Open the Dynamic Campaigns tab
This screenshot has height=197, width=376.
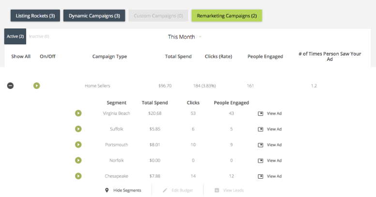pos(94,15)
